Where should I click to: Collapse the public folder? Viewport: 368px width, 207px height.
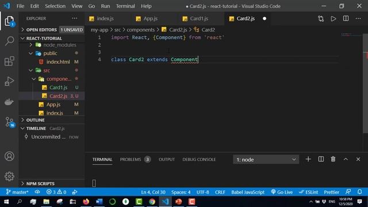pyautogui.click(x=47, y=53)
